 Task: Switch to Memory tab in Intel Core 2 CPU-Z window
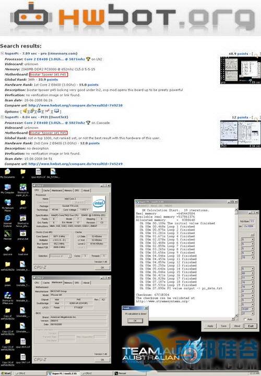coord(68,190)
